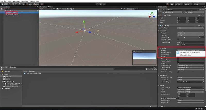Open Transform component help icon
This screenshot has height=110, width=206.
coord(199,15)
